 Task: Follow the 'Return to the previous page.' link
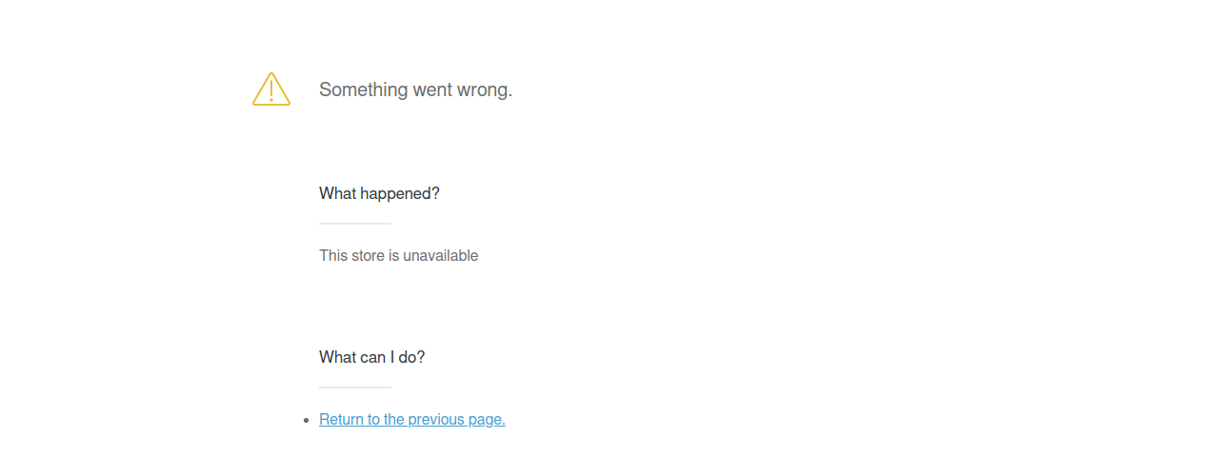[412, 420]
